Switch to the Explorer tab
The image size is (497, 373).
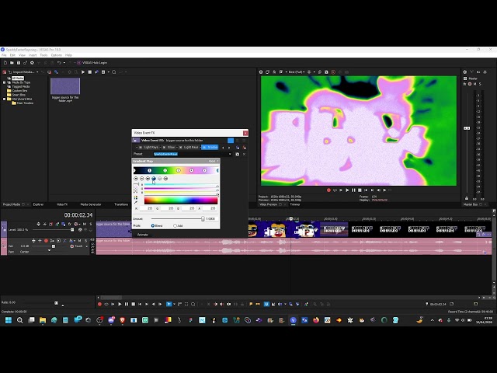[x=38, y=204]
